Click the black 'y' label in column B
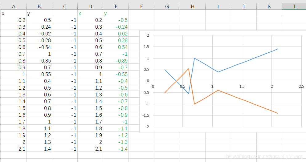This screenshot has width=306, height=162. click(29, 14)
